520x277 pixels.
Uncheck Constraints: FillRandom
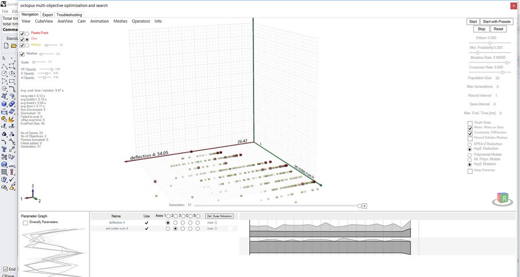click(x=470, y=133)
